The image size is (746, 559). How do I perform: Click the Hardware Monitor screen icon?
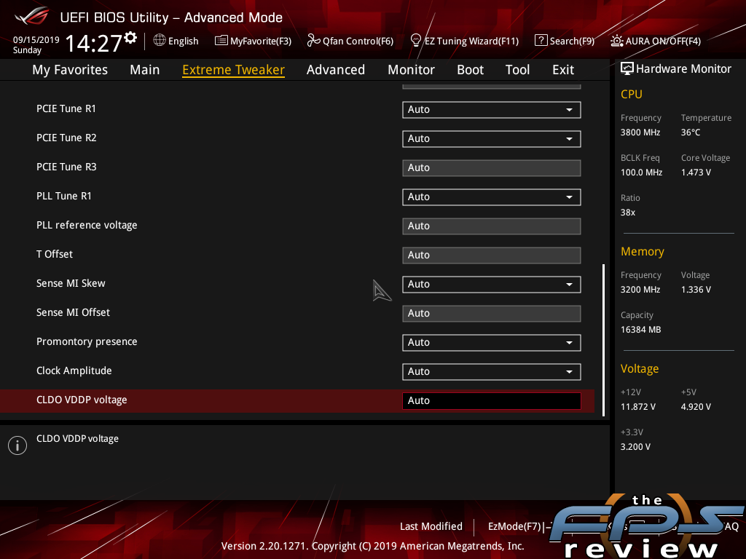pos(627,69)
